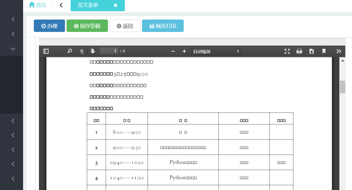This screenshot has height=190, width=352.
Task: Switch PDF viewer to presentation mode
Action: pos(287,51)
